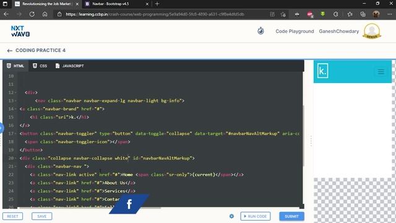The height and width of the screenshot is (223, 396).
Task: Open the favorites star icon in the toolbar
Action: (x=350, y=14)
